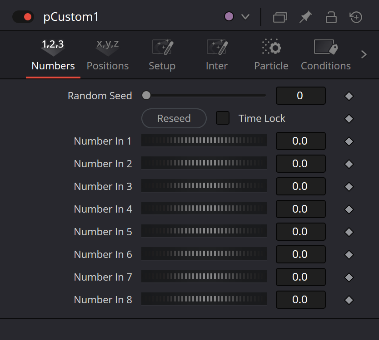
Task: Open the Setup tab
Action: (x=162, y=55)
